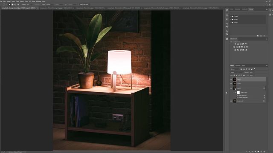The height and width of the screenshot is (153, 273).
Task: Toggle Camera Raw Filter visibility
Action: tap(237, 98)
